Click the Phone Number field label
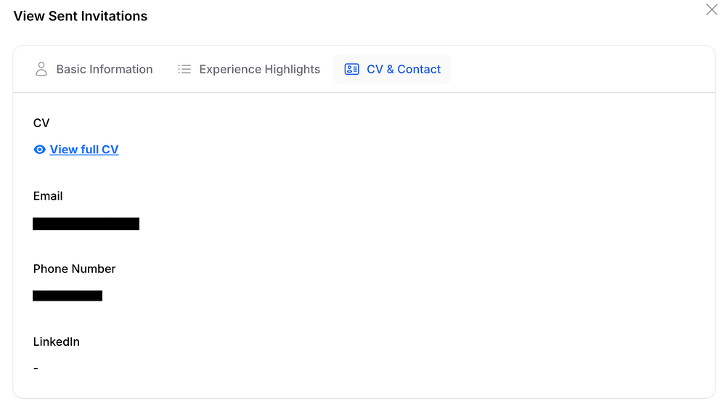 point(75,269)
